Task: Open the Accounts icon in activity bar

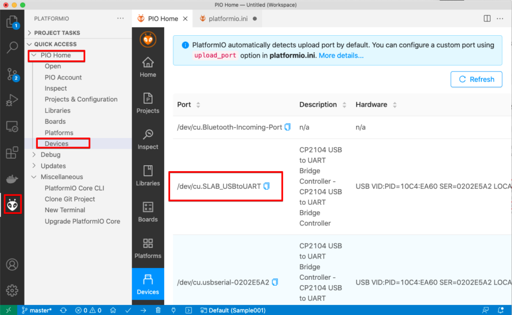Action: click(12, 264)
